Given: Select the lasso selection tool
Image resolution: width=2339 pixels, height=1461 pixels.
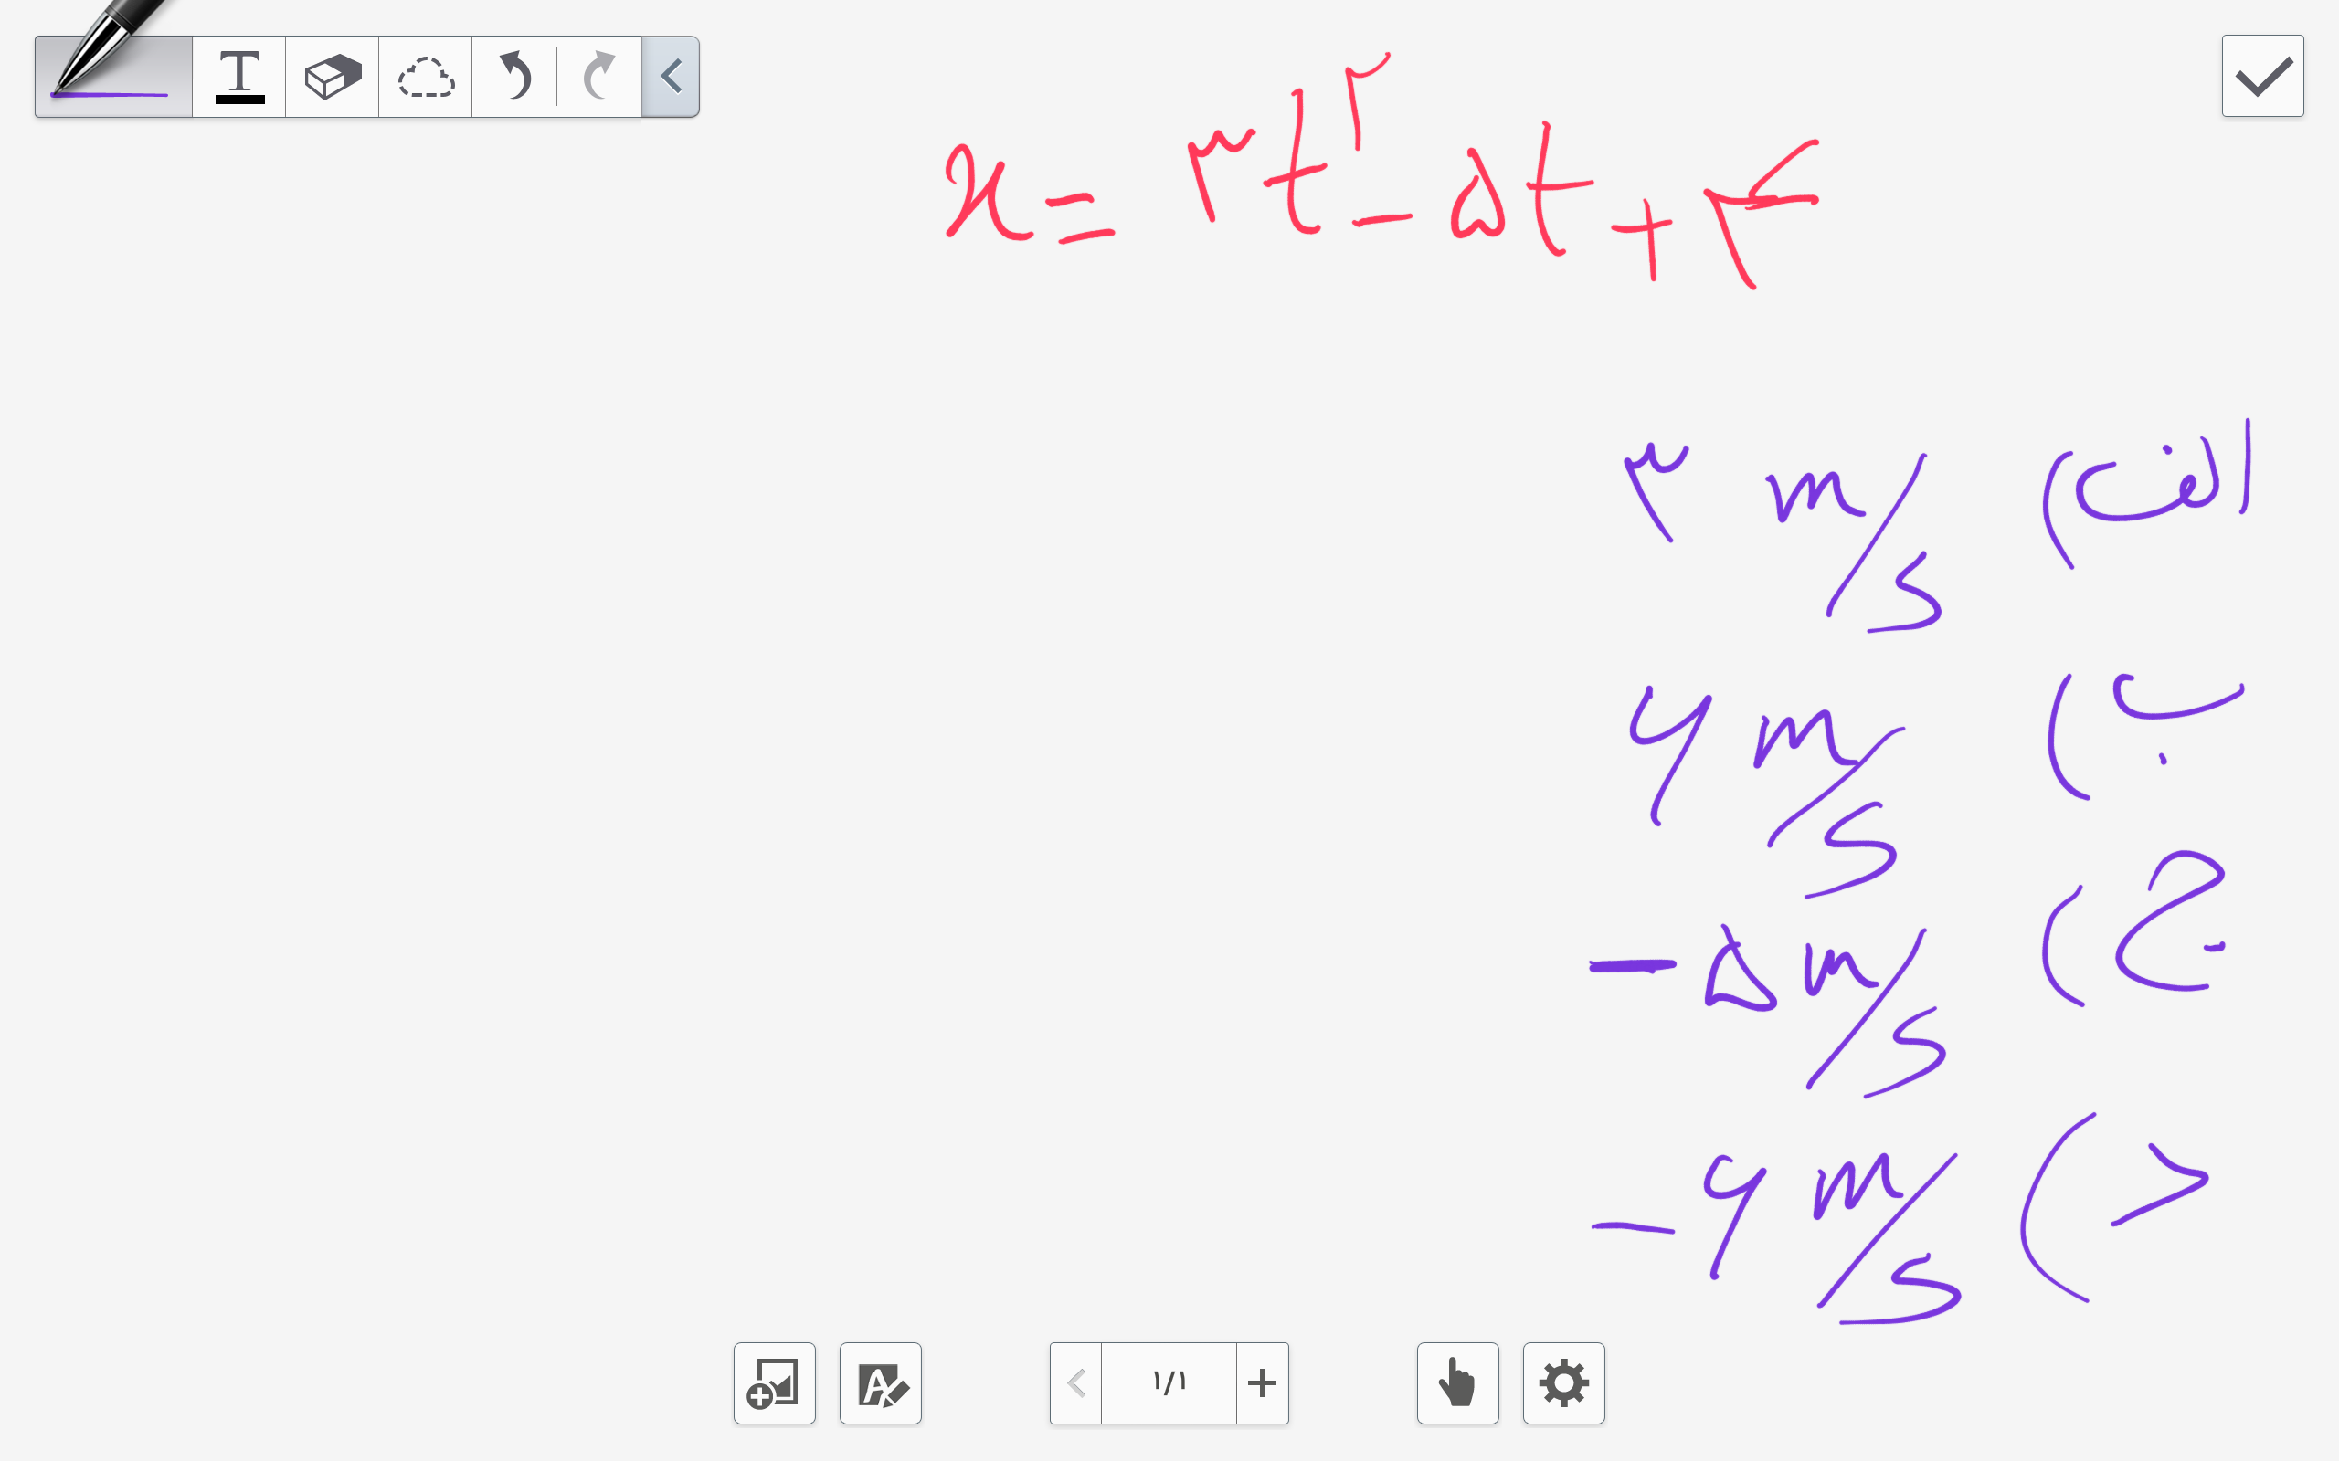Looking at the screenshot, I should click(x=425, y=77).
